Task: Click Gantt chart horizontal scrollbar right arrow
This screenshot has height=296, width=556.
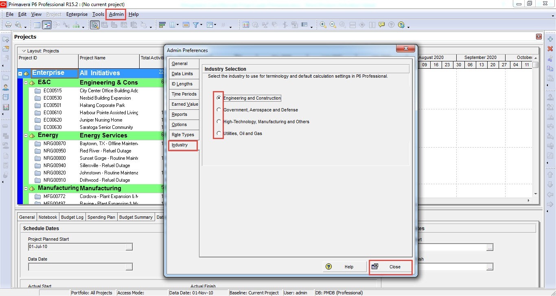Action: point(529,200)
